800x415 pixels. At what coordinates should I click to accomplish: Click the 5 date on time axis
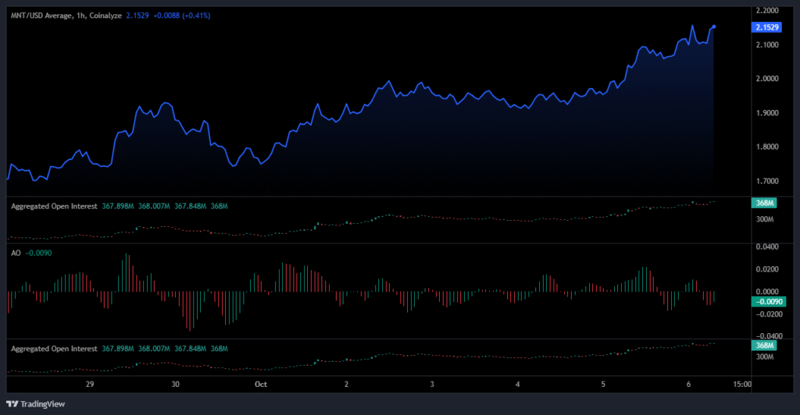coord(602,385)
